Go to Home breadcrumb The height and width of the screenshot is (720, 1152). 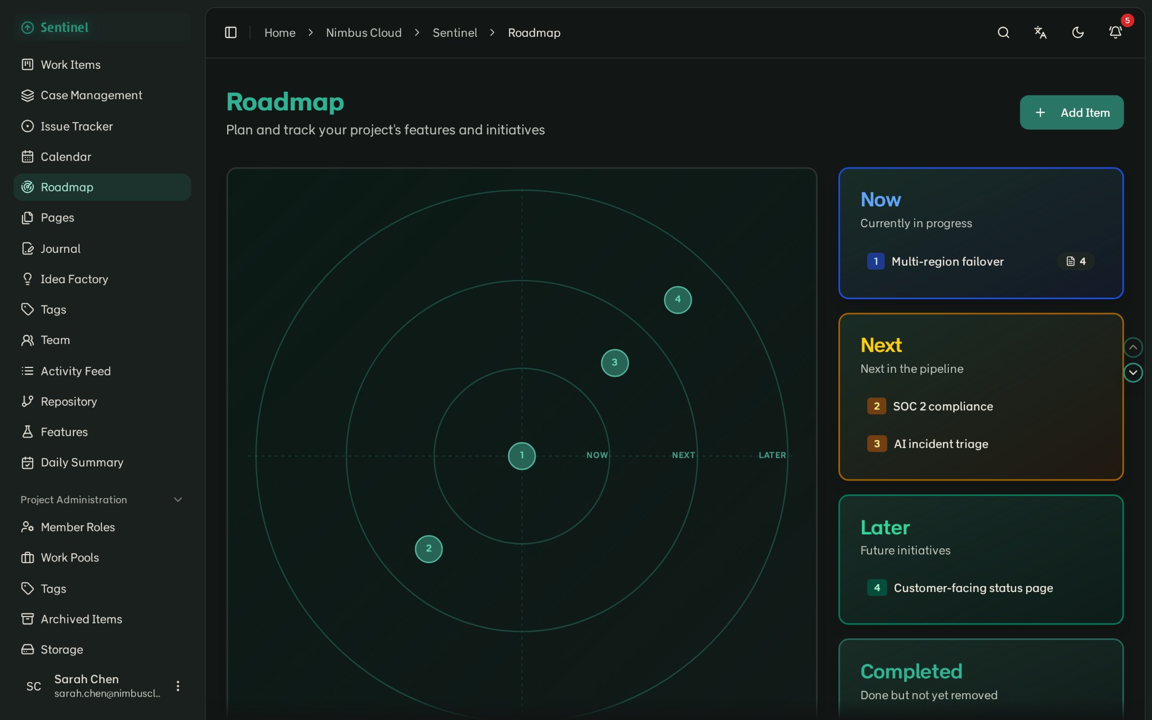point(279,33)
